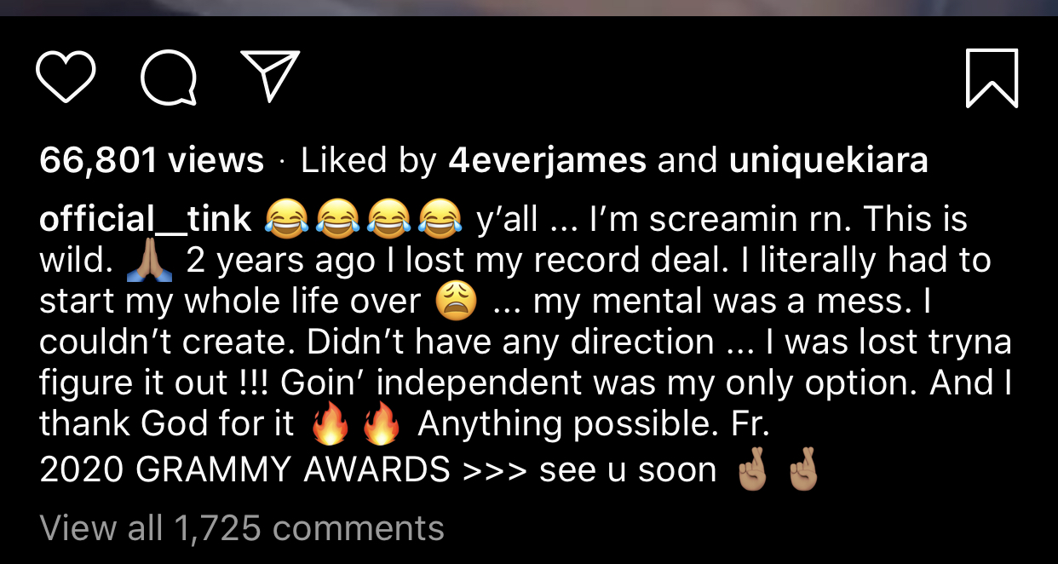Tap the weary face emoji

pyautogui.click(x=456, y=301)
